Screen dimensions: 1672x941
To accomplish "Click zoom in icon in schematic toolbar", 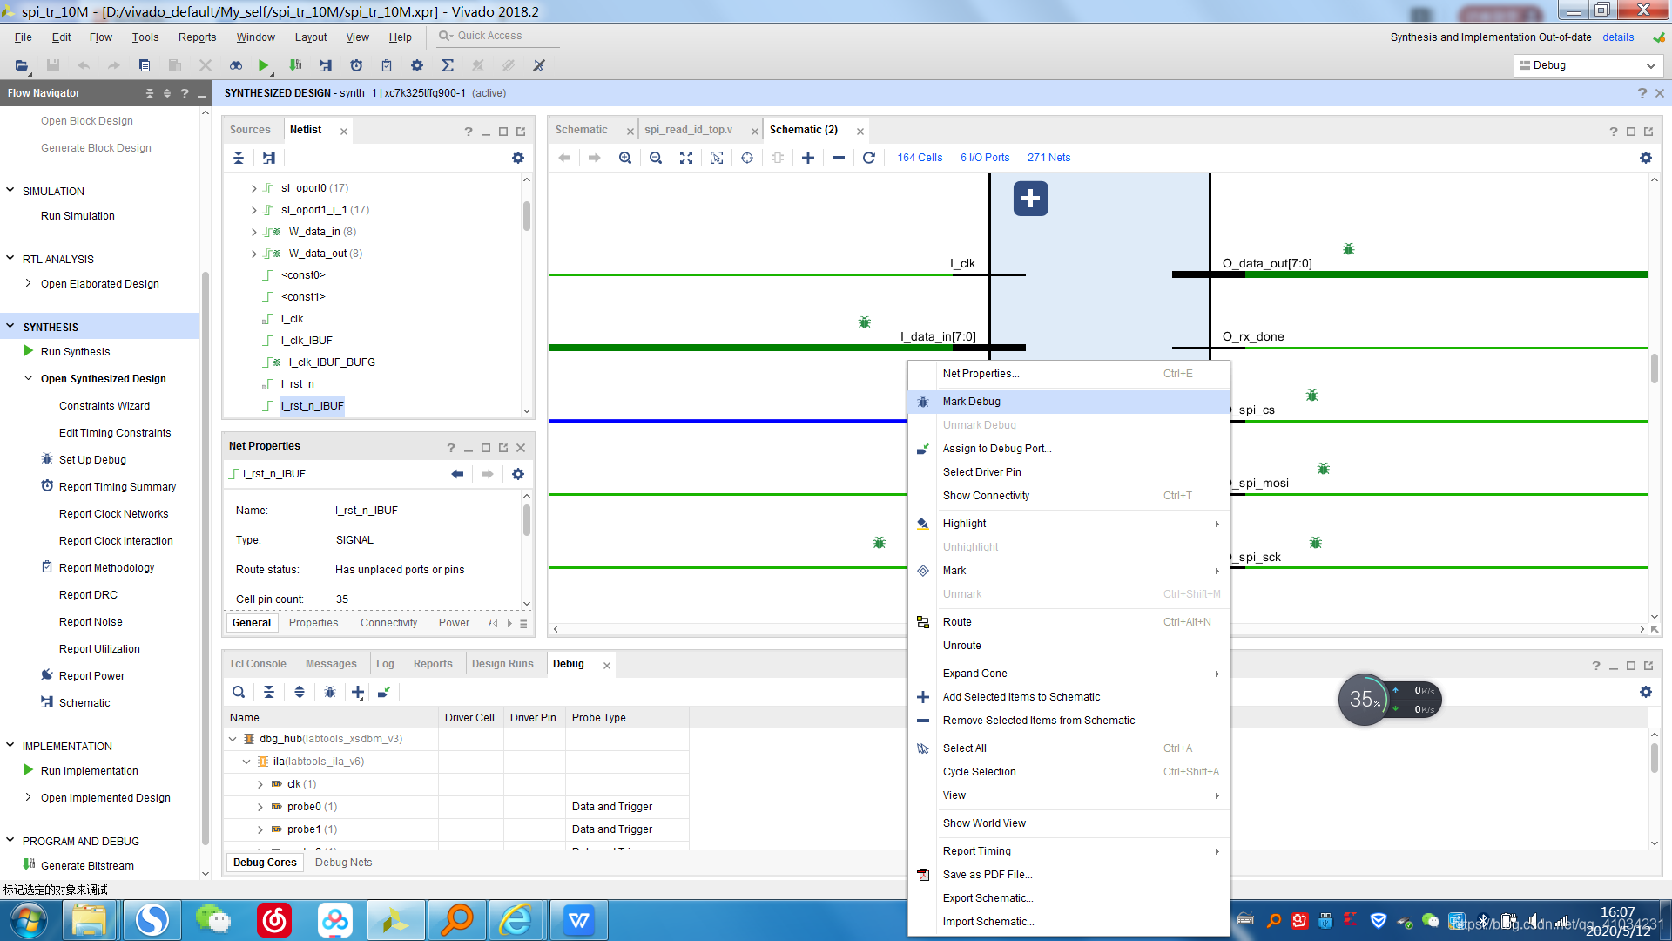I will 625,158.
